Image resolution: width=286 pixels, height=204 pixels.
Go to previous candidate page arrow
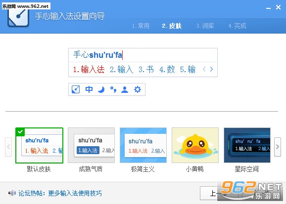pos(204,69)
